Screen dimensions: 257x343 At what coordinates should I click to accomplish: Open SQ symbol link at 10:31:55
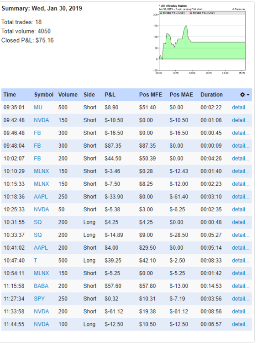tap(37, 222)
